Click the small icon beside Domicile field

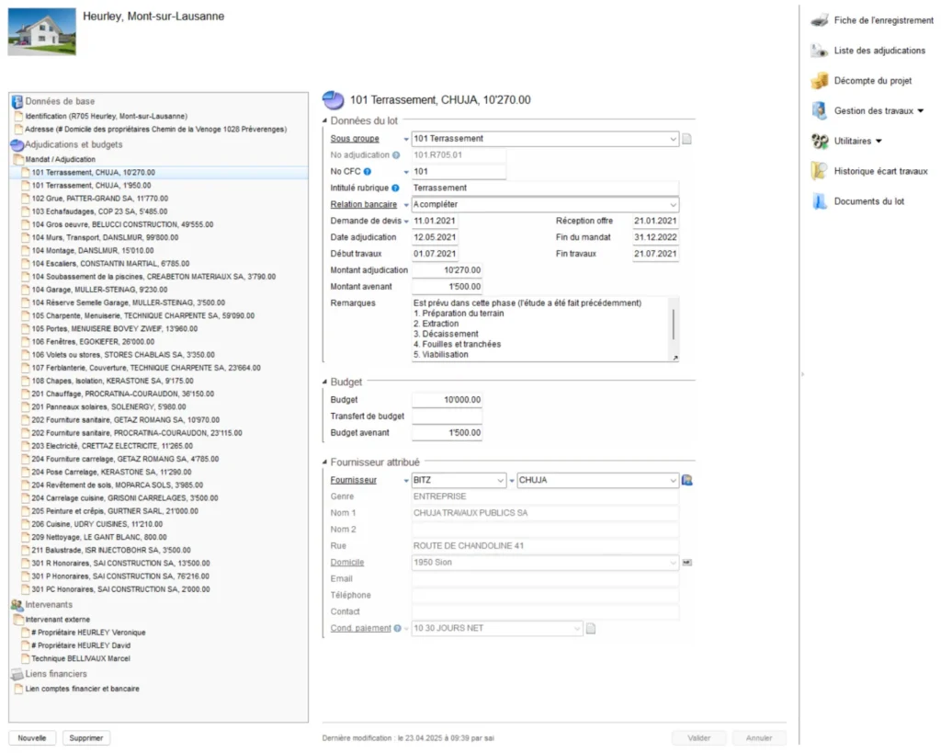(x=687, y=563)
